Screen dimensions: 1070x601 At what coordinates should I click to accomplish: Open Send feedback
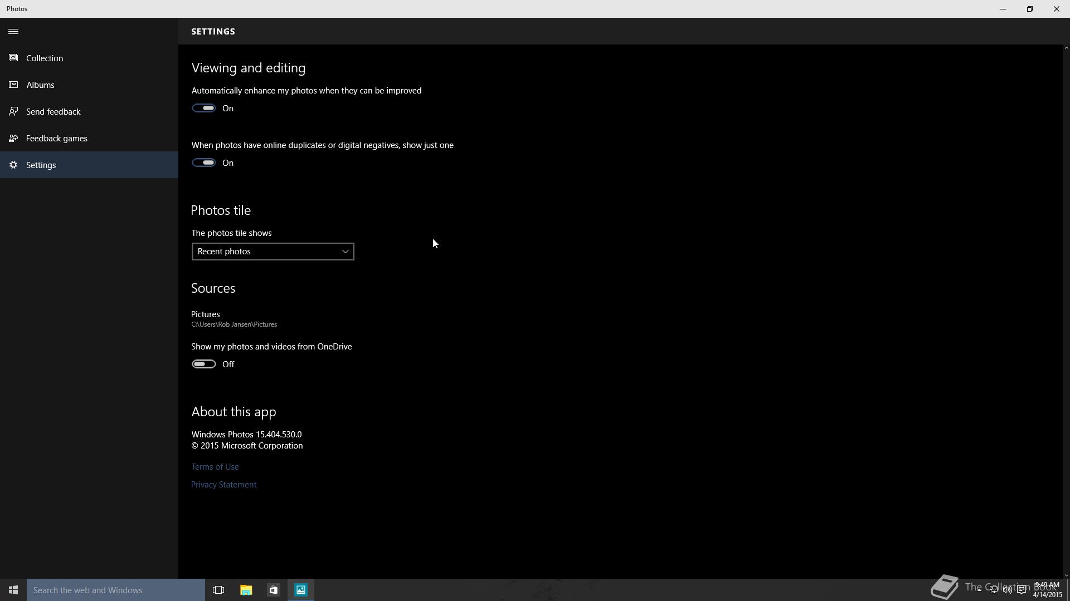pyautogui.click(x=89, y=111)
